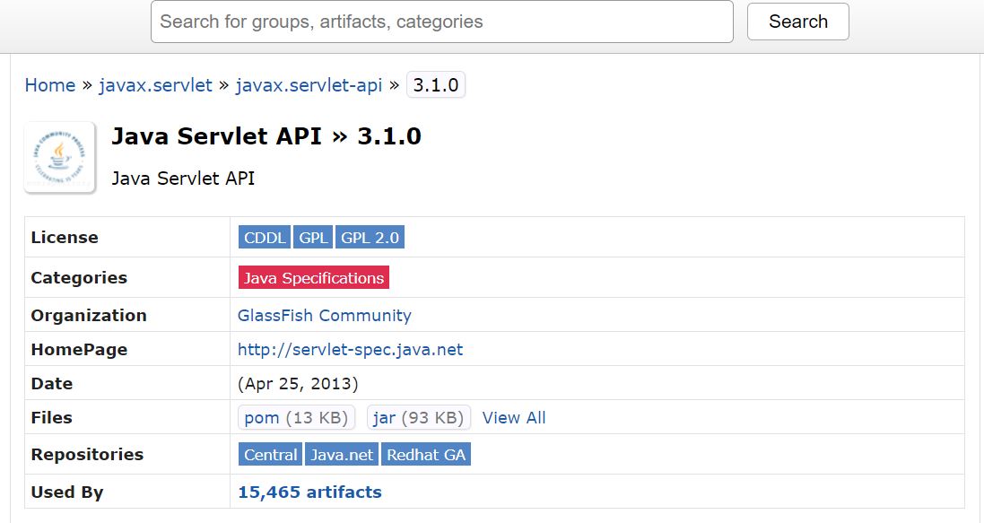Viewport: 984px width, 523px height.
Task: Click the 'Java Servlet API' description under the heading
Action: 183,179
